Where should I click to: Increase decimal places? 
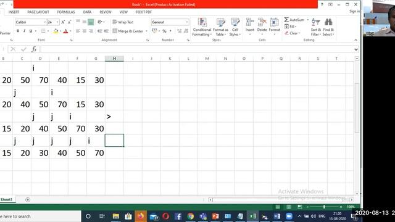(179, 31)
